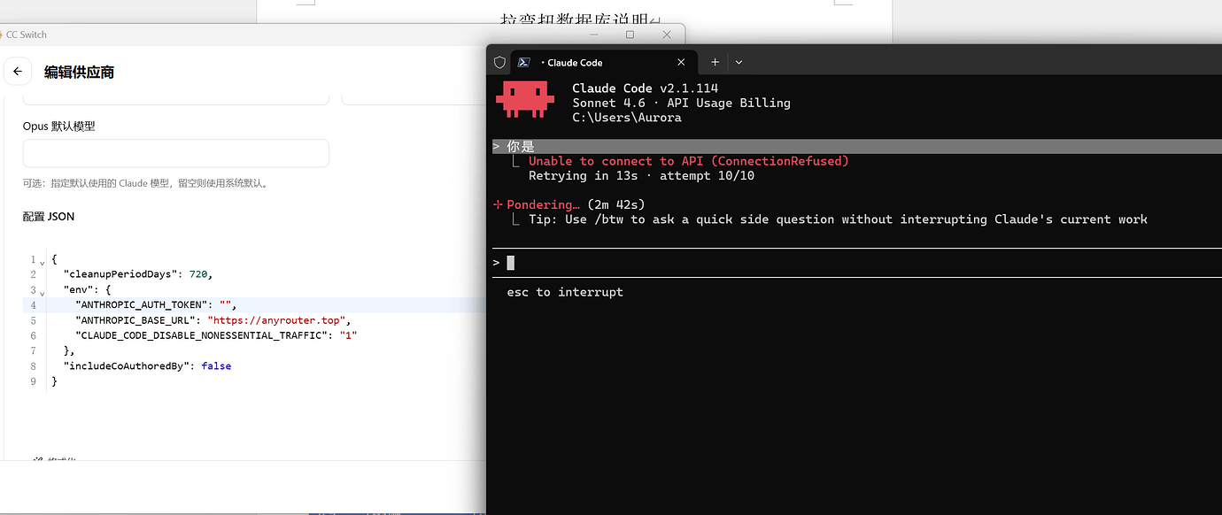1222x515 pixels.
Task: Open a new terminal tab with plus button
Action: click(x=715, y=63)
